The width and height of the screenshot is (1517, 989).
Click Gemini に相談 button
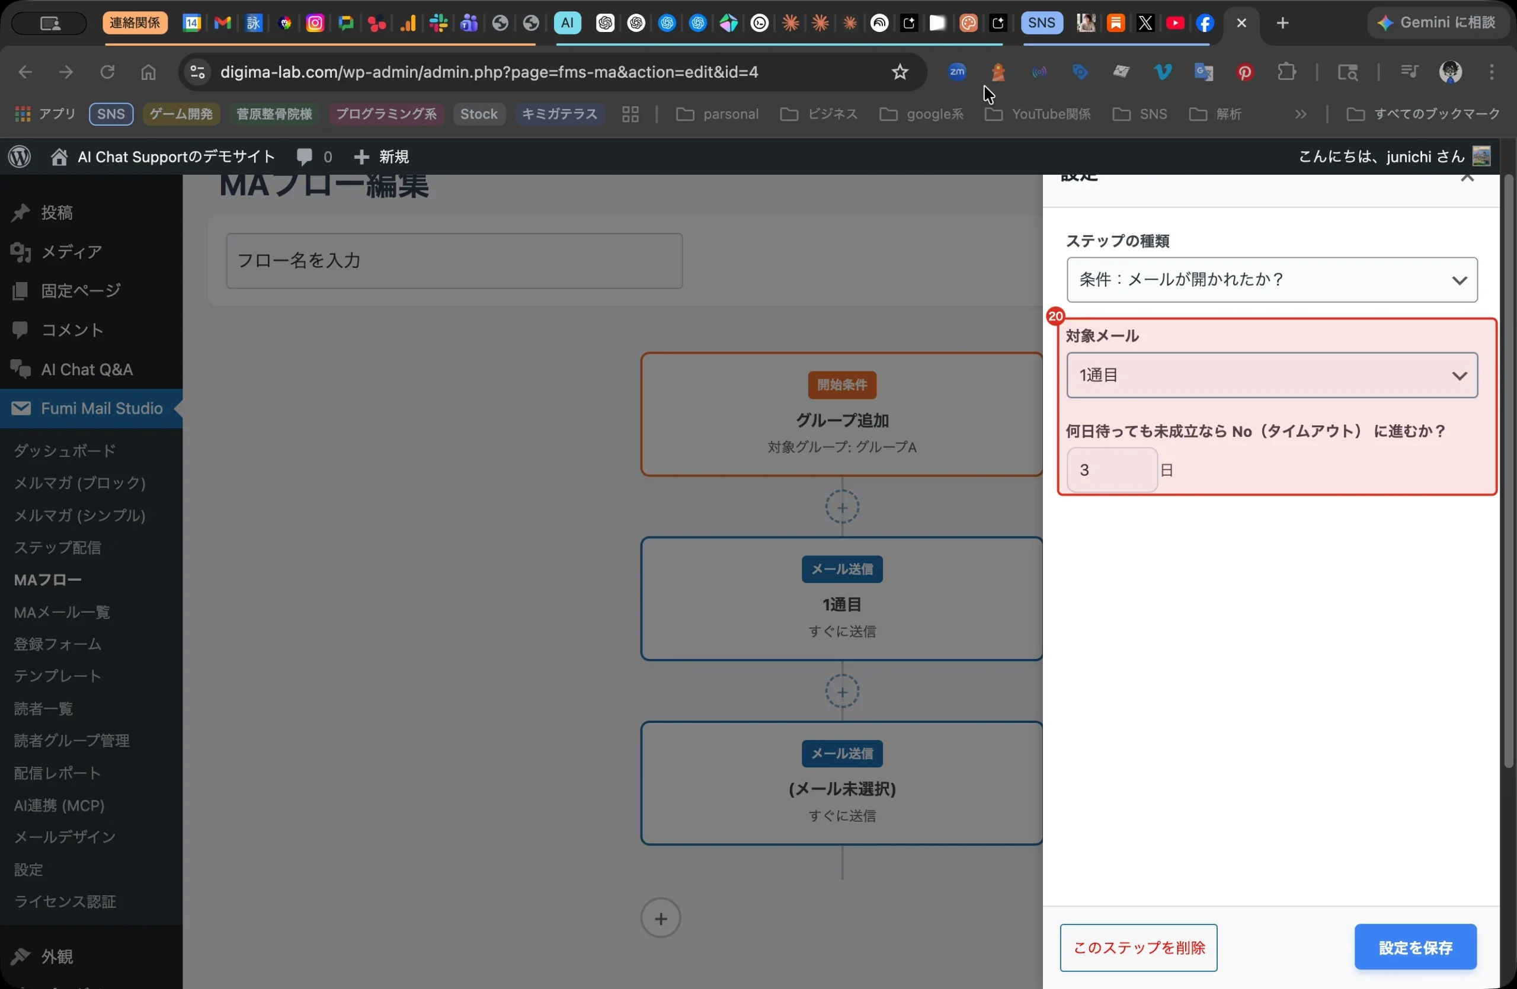pos(1435,23)
